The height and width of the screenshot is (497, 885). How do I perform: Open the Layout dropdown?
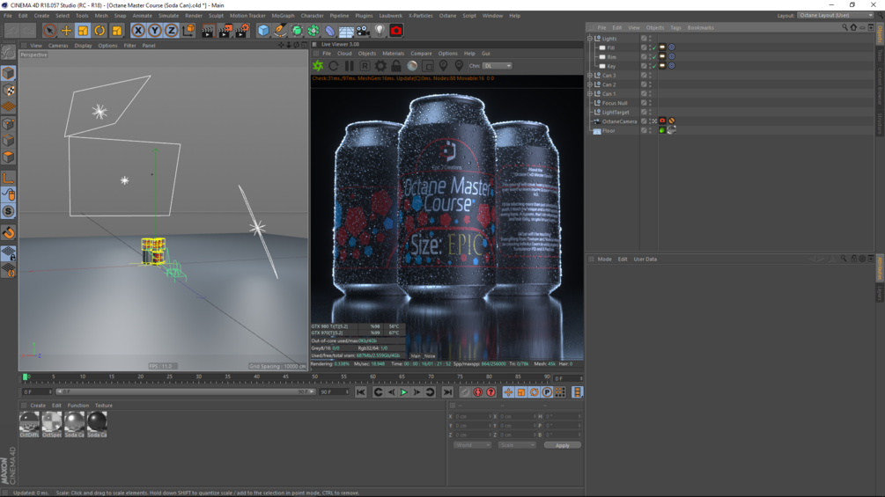(x=836, y=15)
